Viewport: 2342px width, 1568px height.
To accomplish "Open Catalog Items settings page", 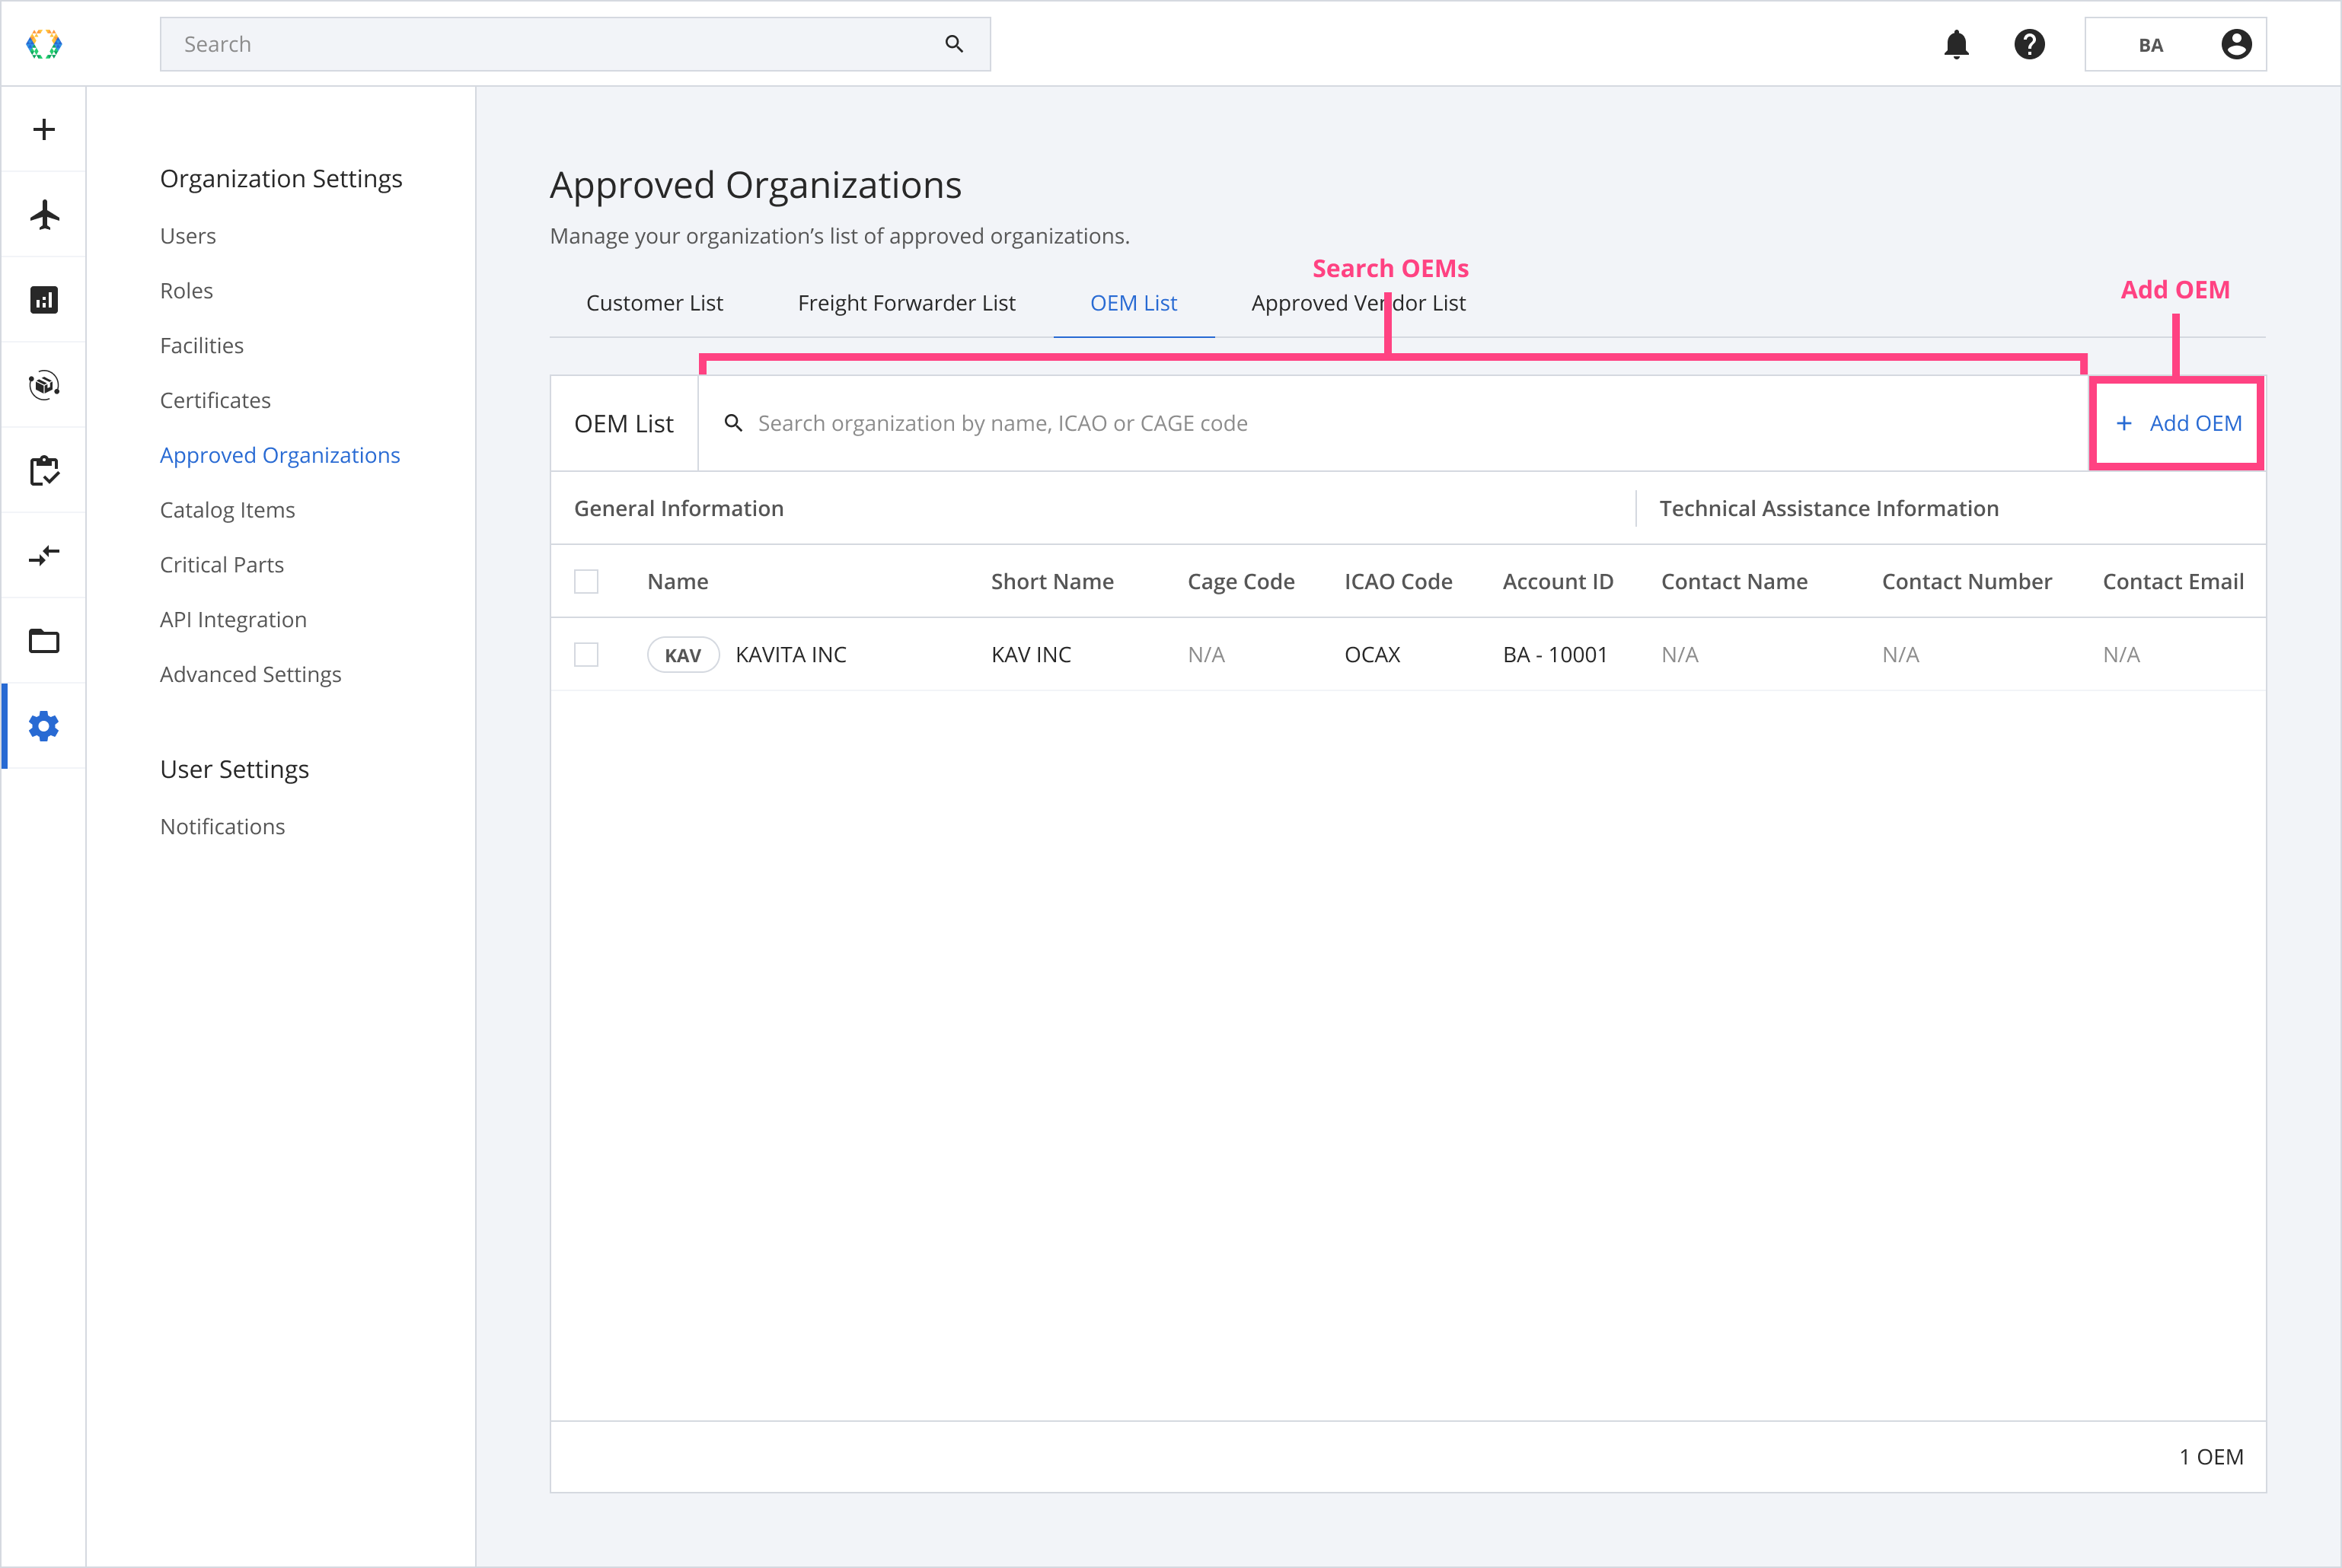I will coord(227,510).
